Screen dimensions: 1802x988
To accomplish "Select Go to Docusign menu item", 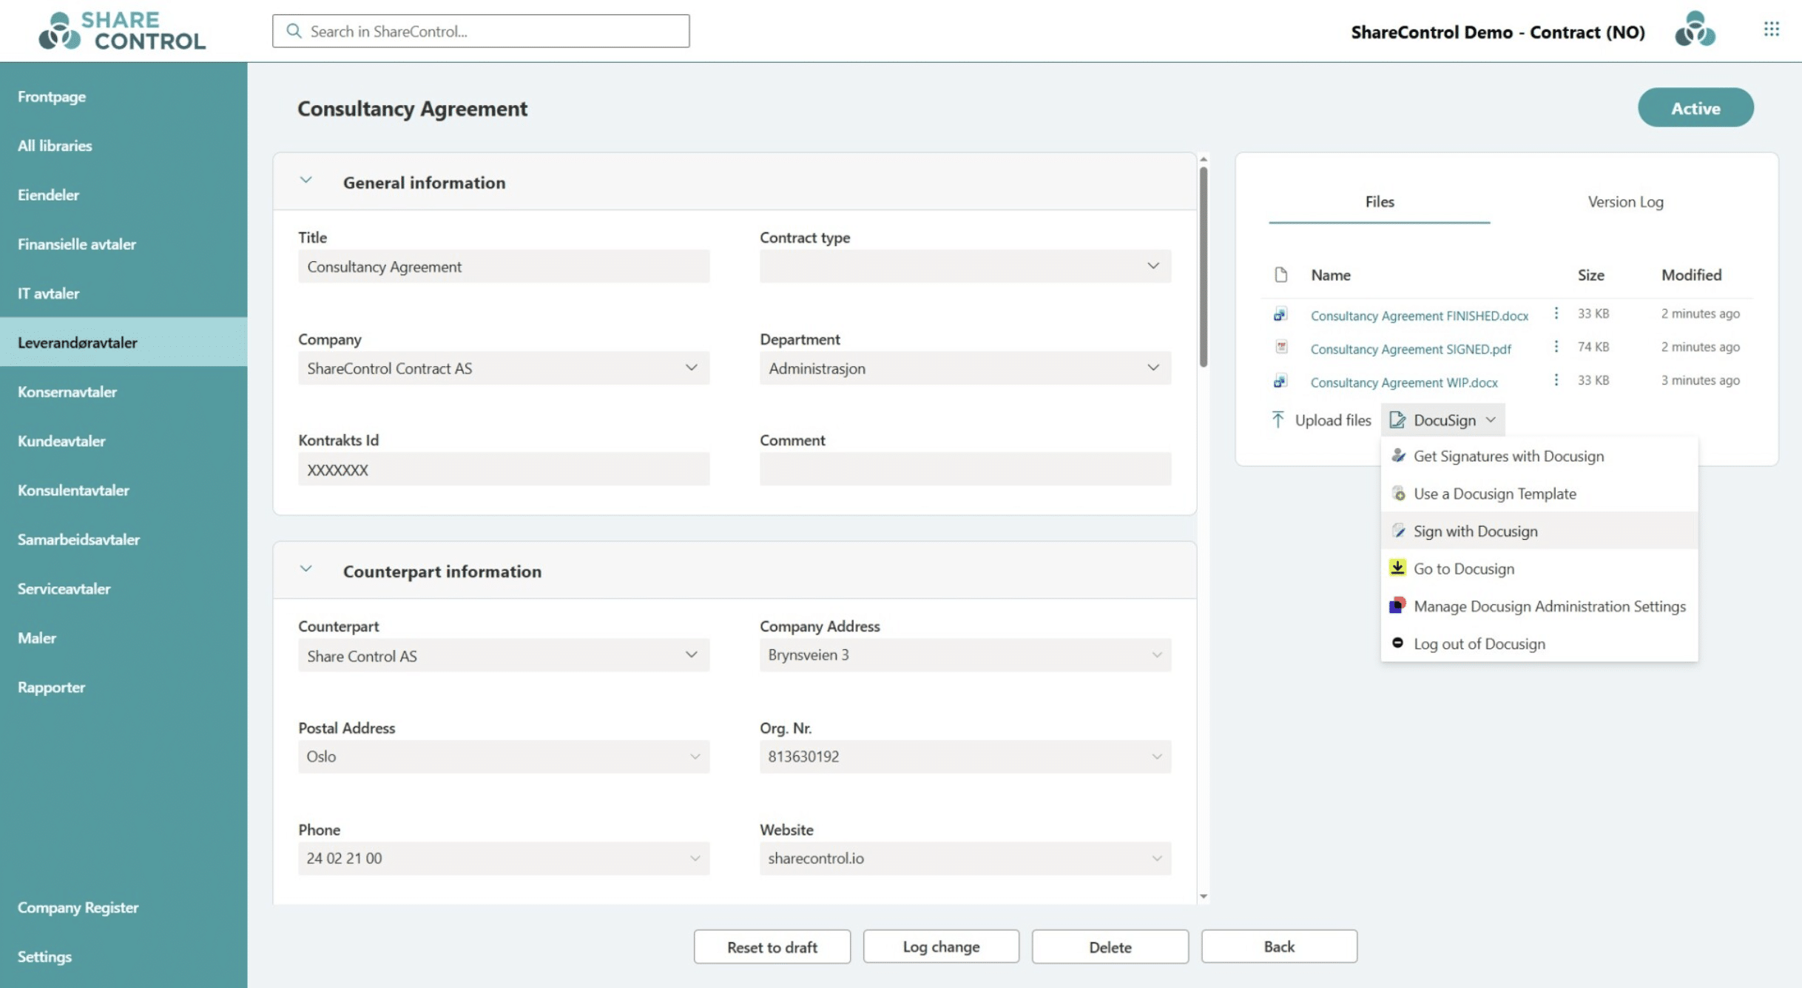I will pos(1539,568).
